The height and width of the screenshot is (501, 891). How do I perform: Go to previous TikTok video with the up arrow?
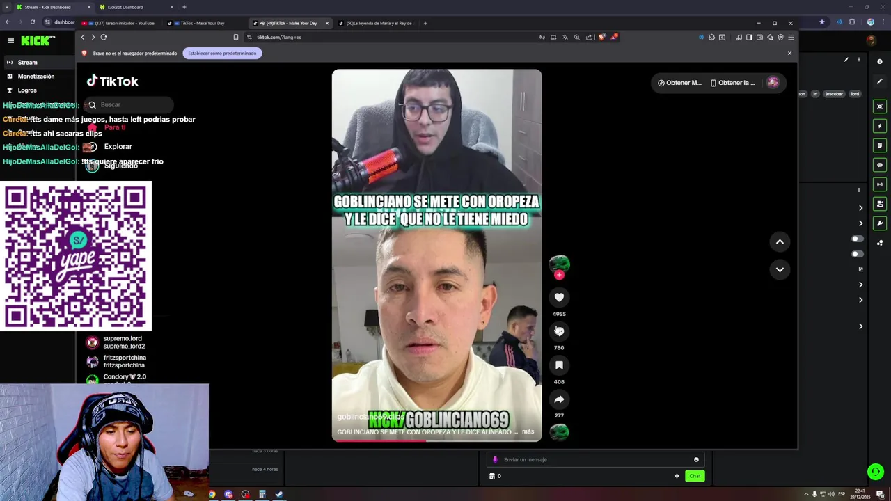click(x=780, y=241)
